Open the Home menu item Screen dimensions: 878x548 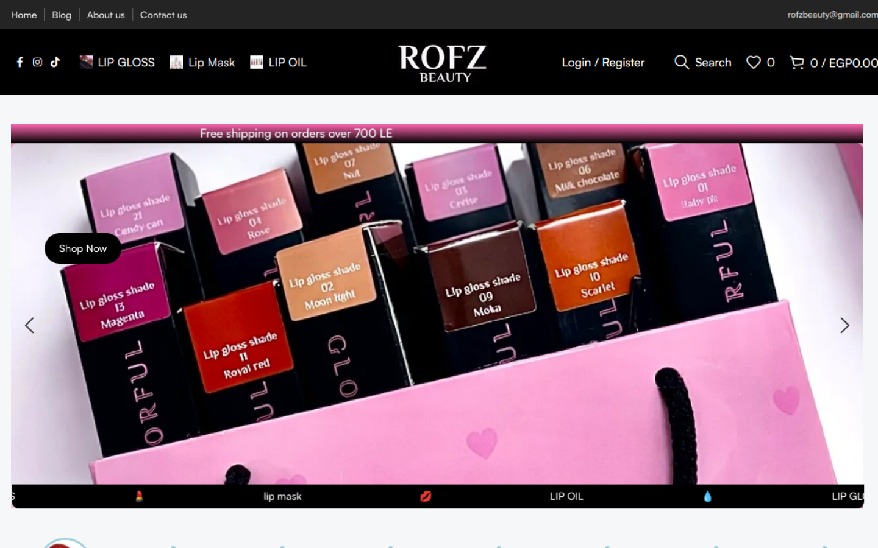tap(24, 15)
